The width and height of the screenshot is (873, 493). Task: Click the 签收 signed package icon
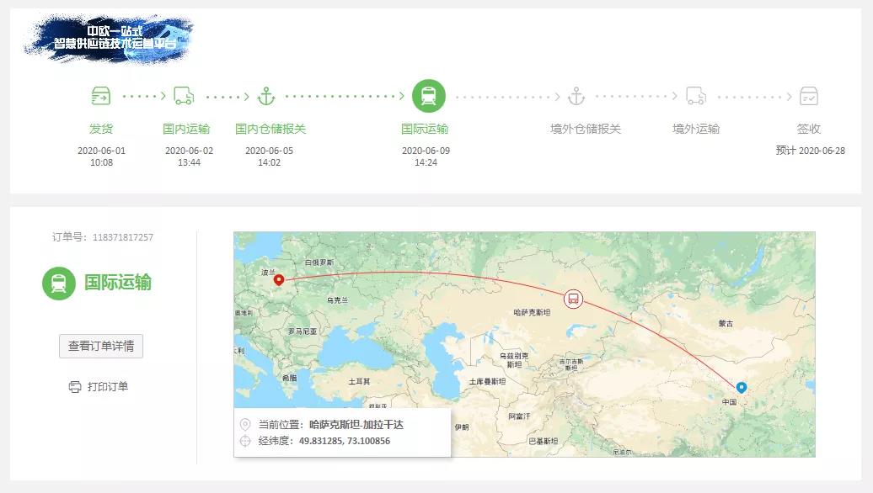(809, 96)
